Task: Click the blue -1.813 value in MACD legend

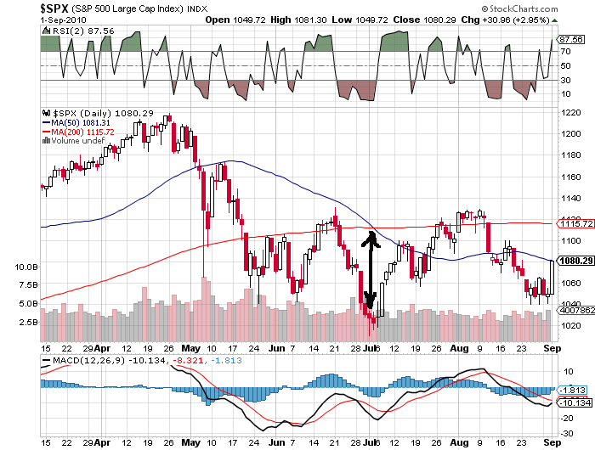Action: click(x=226, y=360)
